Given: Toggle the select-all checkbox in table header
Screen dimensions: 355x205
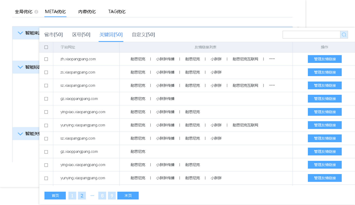Looking at the screenshot, I should click(46, 47).
